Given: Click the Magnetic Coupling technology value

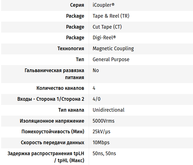Looking at the screenshot, I should point(113,49).
